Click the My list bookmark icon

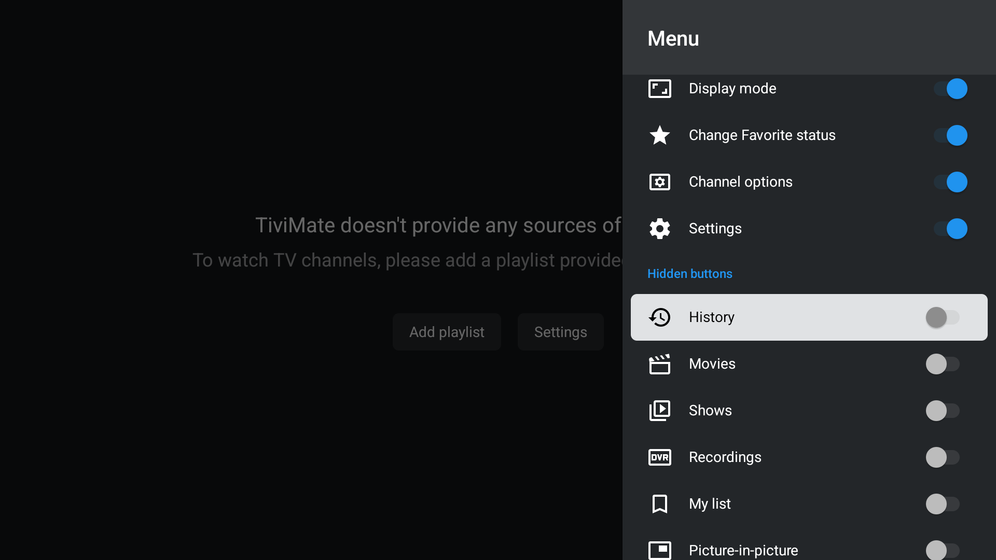pos(659,504)
